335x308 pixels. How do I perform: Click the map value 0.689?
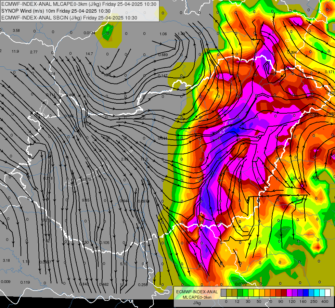(x=163, y=55)
